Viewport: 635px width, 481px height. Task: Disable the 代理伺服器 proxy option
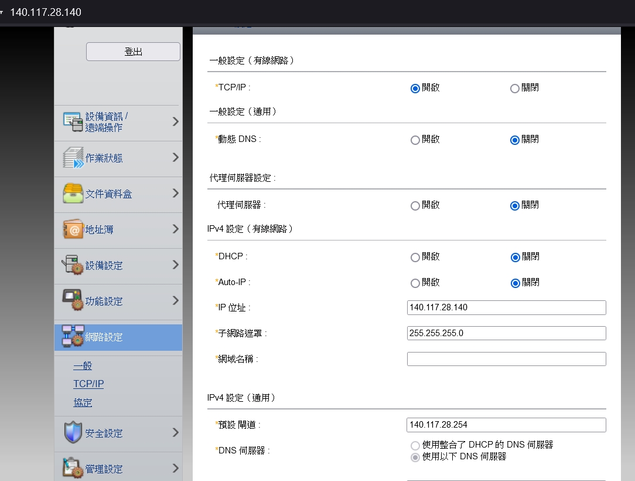point(514,206)
